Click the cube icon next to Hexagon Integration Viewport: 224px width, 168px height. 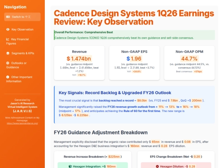70,166
